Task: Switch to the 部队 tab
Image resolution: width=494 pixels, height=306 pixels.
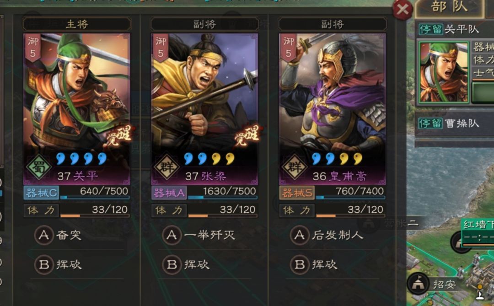Action: [x=449, y=8]
